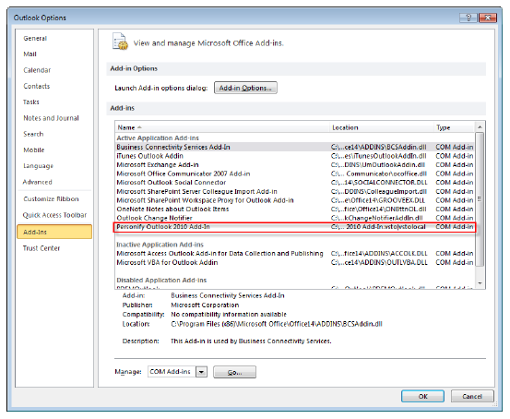This screenshot has width=510, height=419.
Task: Open Notes and Journal options
Action: (51, 118)
